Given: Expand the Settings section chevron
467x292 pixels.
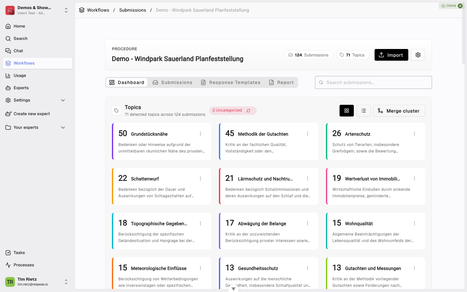Looking at the screenshot, I should pos(63,100).
